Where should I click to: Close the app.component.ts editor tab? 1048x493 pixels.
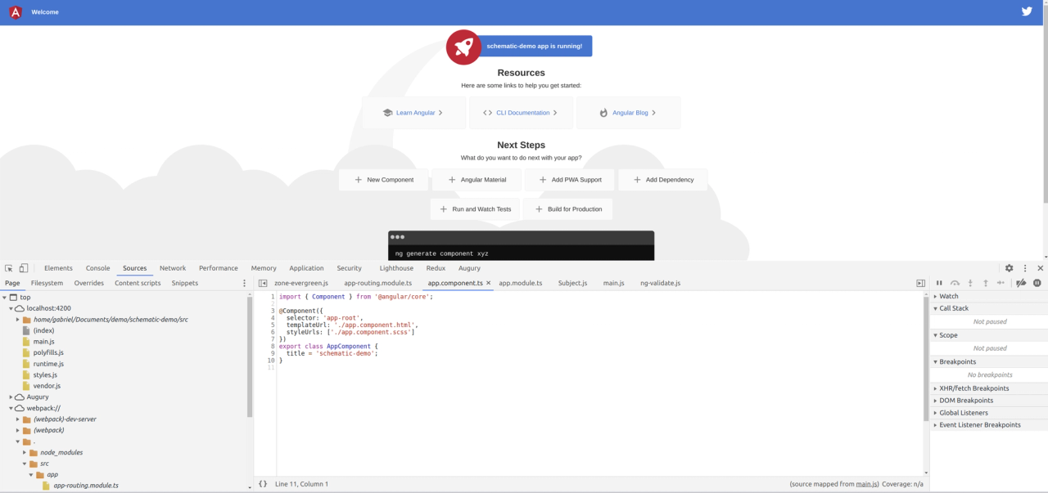[489, 283]
